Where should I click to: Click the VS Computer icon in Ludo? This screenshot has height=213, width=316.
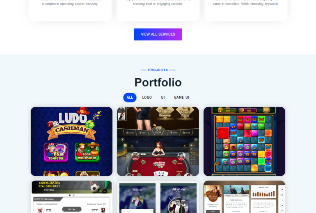point(56,152)
